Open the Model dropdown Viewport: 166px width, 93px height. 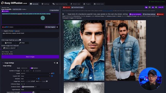pos(36,73)
